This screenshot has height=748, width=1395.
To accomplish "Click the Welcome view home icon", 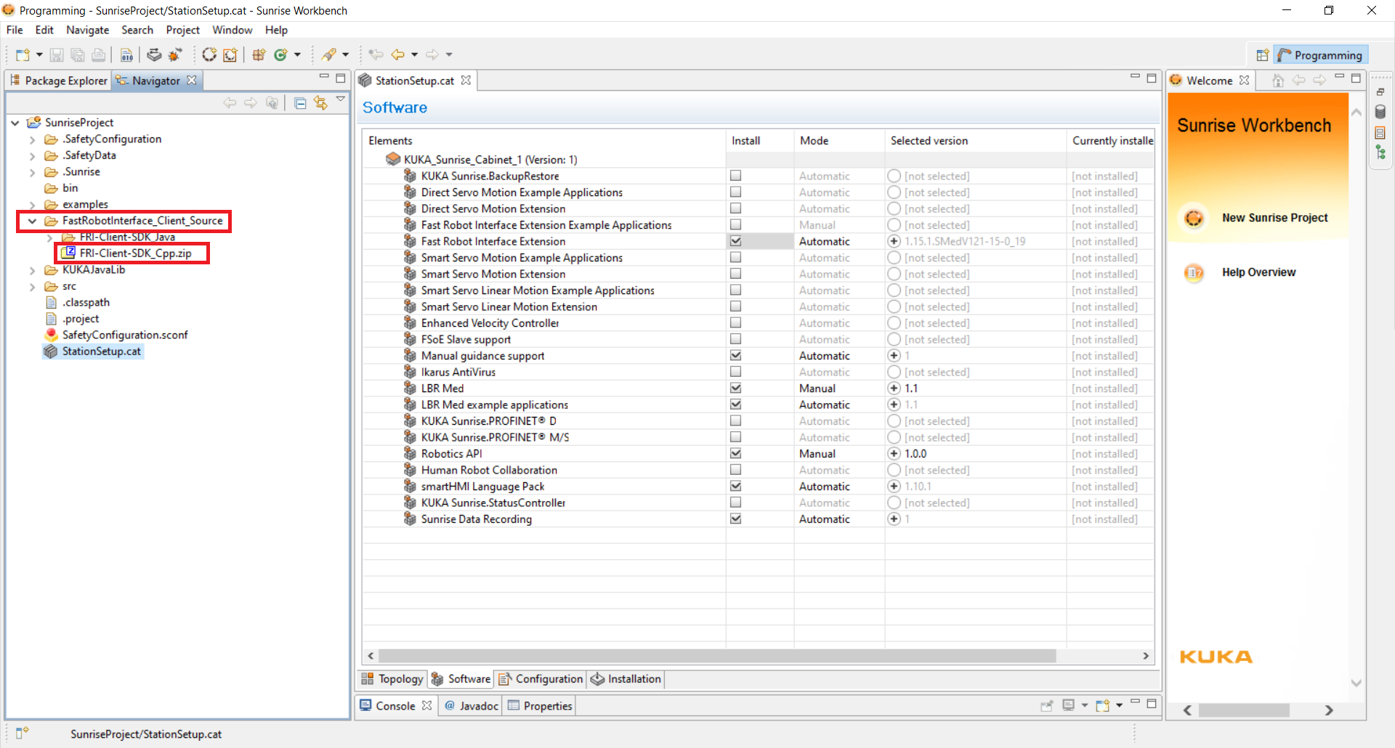I will coord(1278,81).
